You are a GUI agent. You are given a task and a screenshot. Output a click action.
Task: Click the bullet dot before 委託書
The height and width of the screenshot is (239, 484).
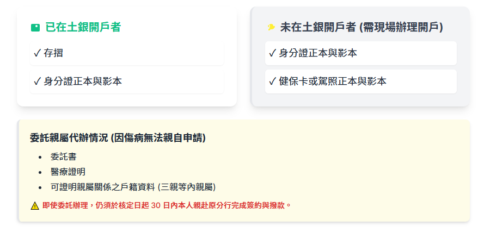(x=40, y=157)
